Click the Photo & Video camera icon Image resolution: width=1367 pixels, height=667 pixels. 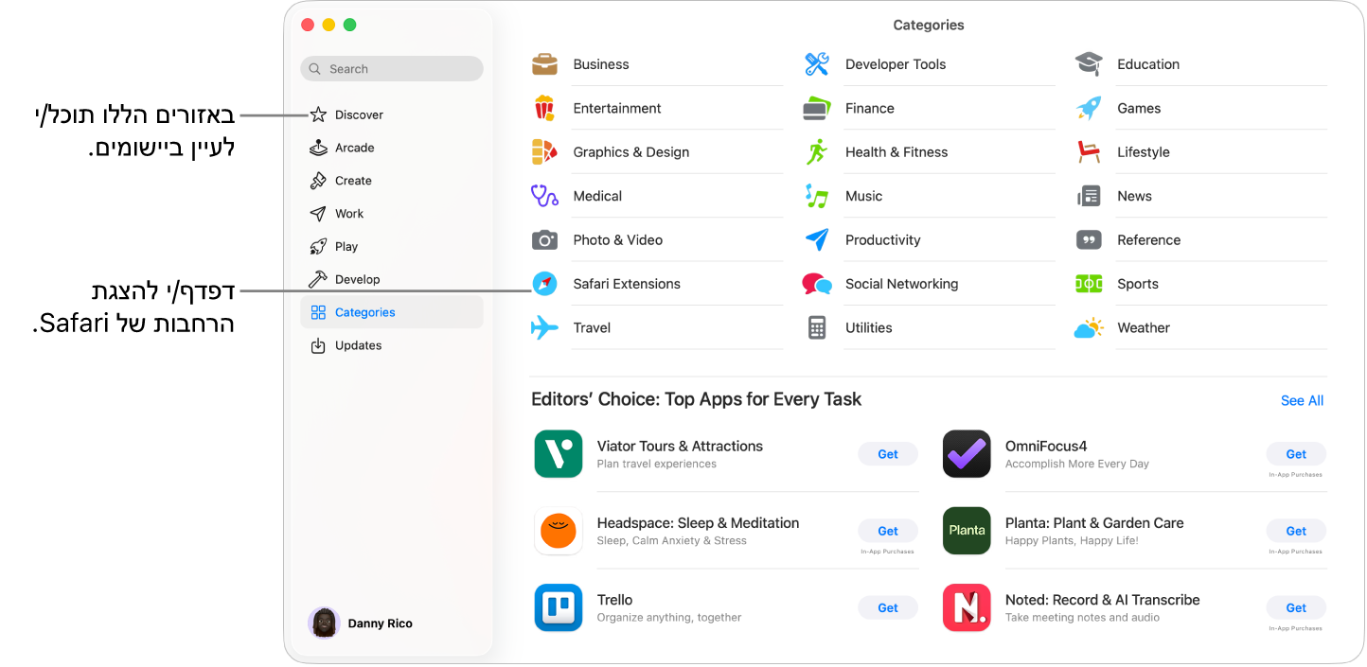(544, 240)
